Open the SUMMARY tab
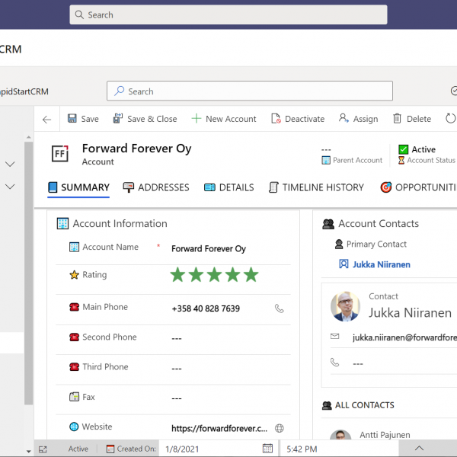 (x=78, y=187)
